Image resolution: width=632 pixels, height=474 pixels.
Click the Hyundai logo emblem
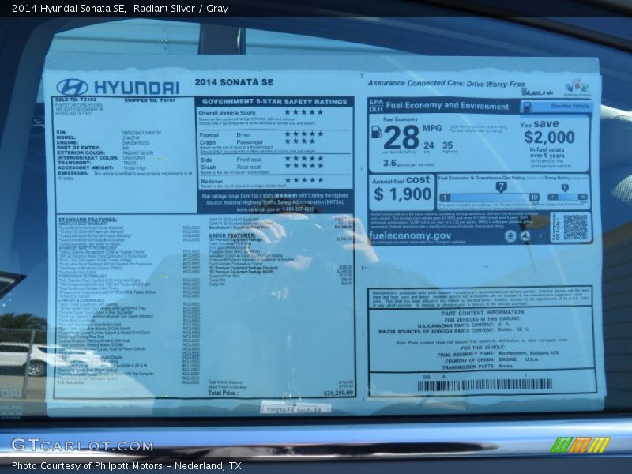click(x=72, y=87)
